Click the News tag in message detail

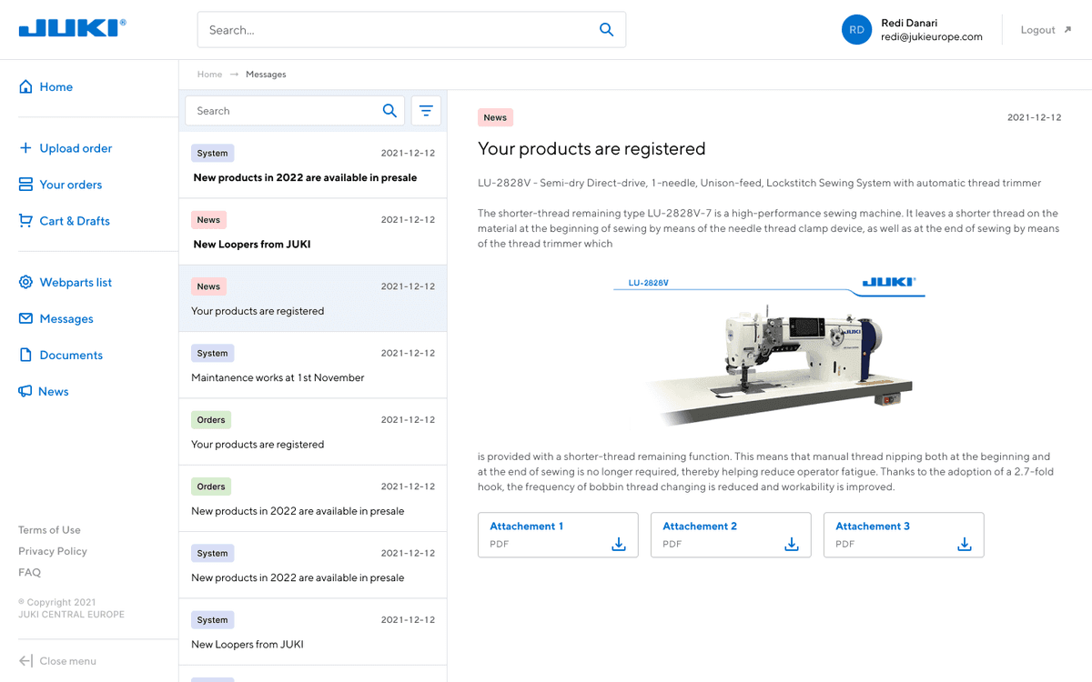tap(495, 117)
